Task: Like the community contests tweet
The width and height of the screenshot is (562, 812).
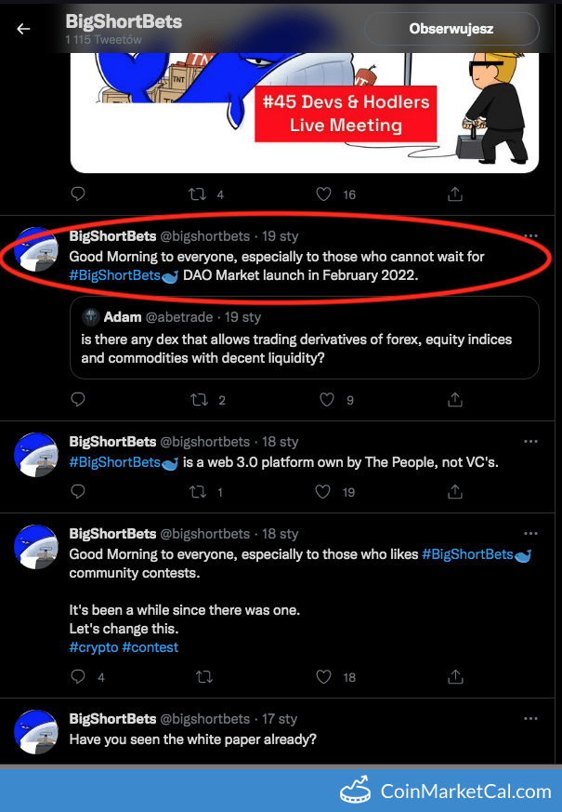Action: pos(323,676)
